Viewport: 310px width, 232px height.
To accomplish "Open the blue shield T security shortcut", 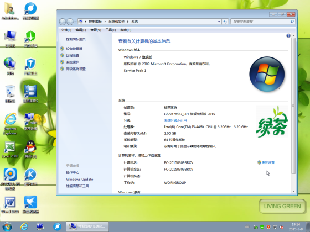I will pyautogui.click(x=30, y=66).
